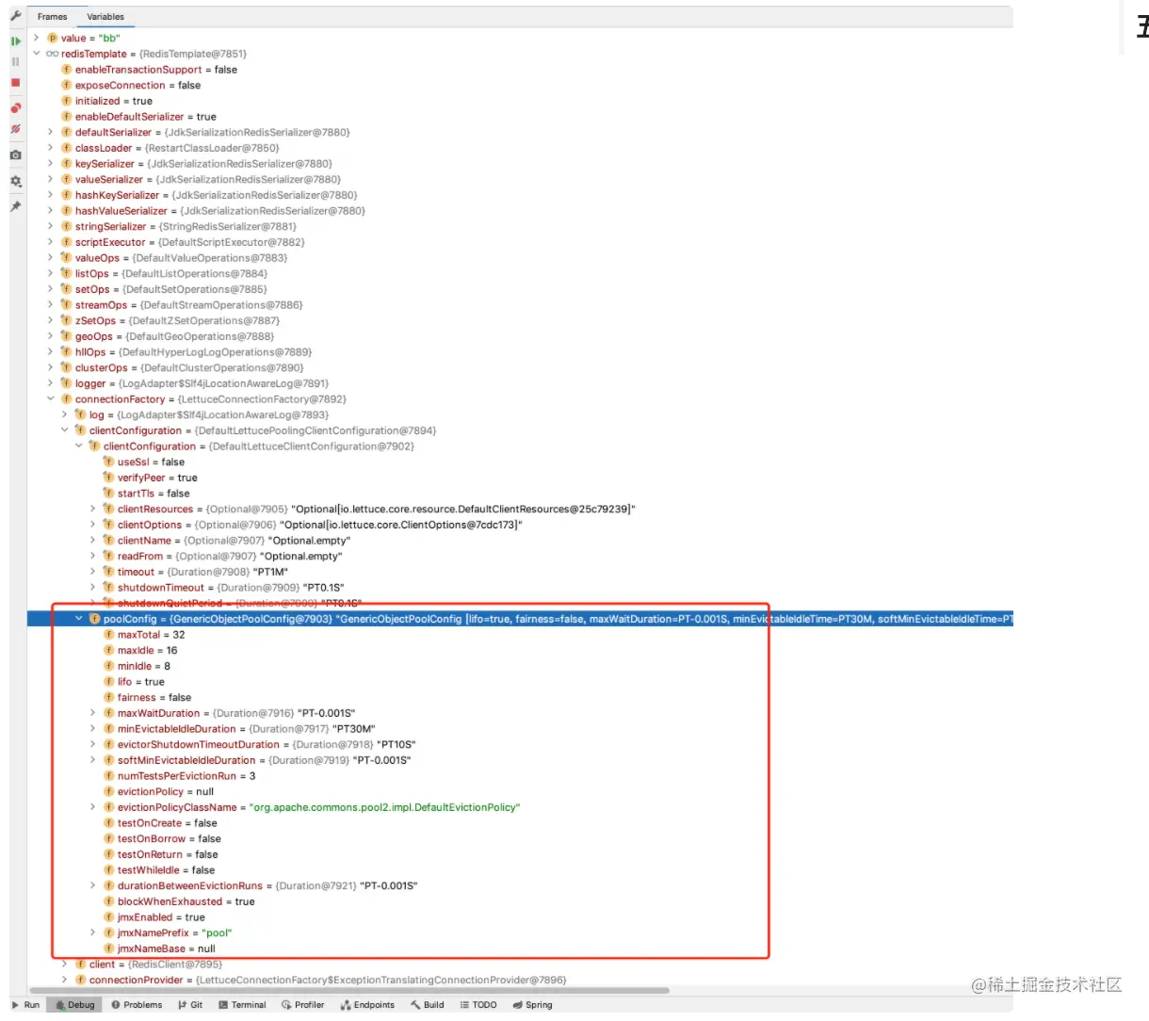Image resolution: width=1149 pixels, height=1021 pixels.
Task: Stop the debug session
Action: click(15, 82)
